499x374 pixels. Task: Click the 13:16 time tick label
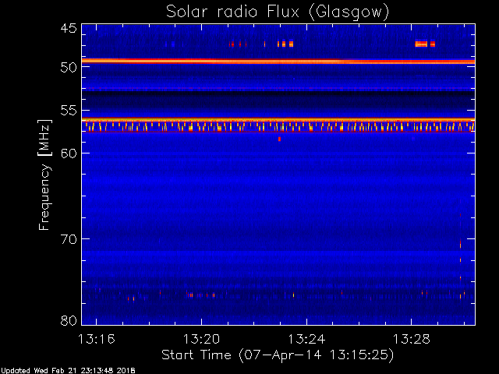(x=96, y=339)
